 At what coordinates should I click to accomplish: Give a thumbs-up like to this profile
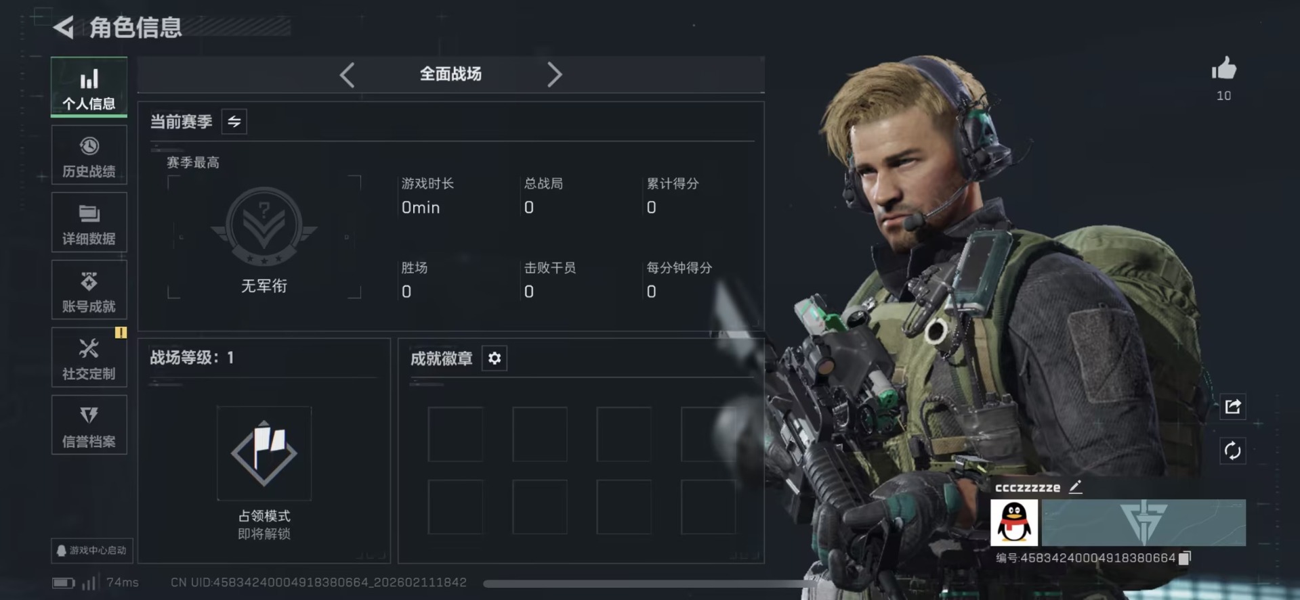click(1223, 69)
